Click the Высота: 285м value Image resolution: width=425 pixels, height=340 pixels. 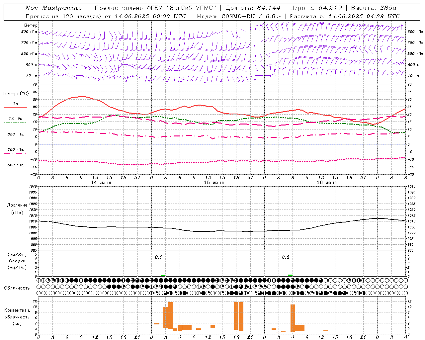click(374, 8)
